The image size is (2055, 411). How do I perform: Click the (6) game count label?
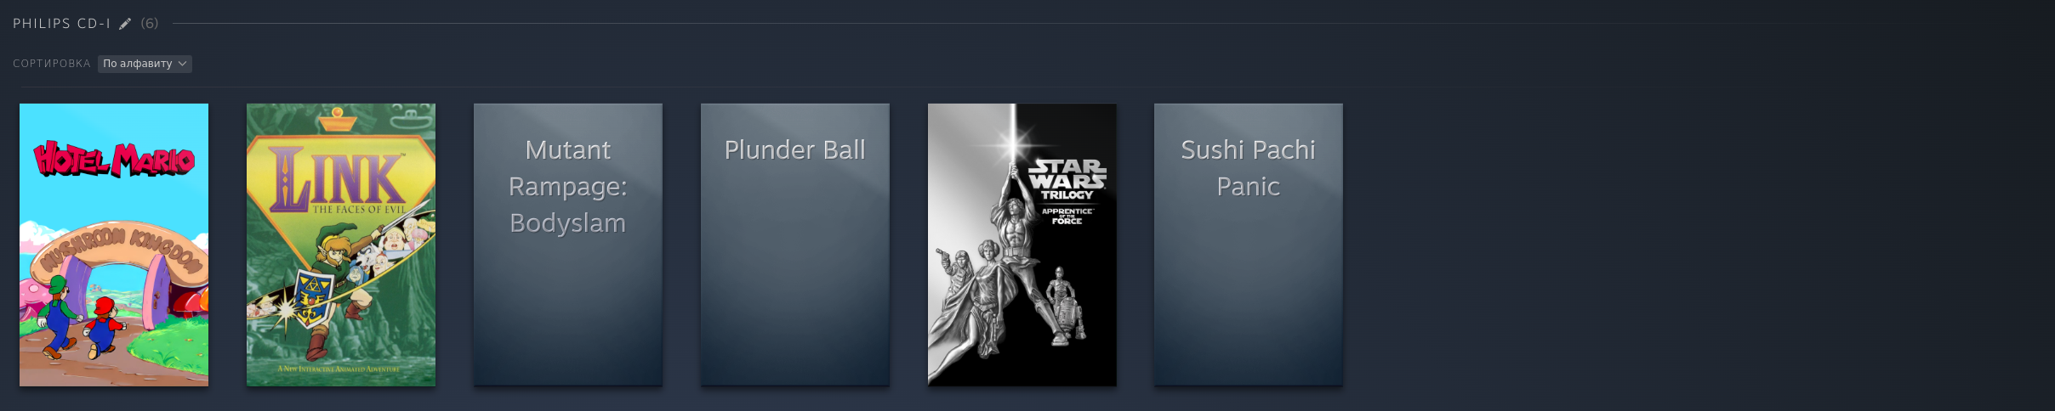(150, 24)
